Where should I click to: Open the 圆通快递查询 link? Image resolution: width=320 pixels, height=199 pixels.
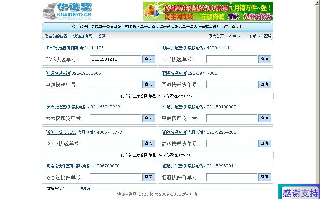tap(175, 73)
